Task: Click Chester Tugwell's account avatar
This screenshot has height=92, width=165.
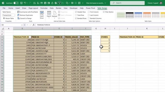Action: coord(161,3)
